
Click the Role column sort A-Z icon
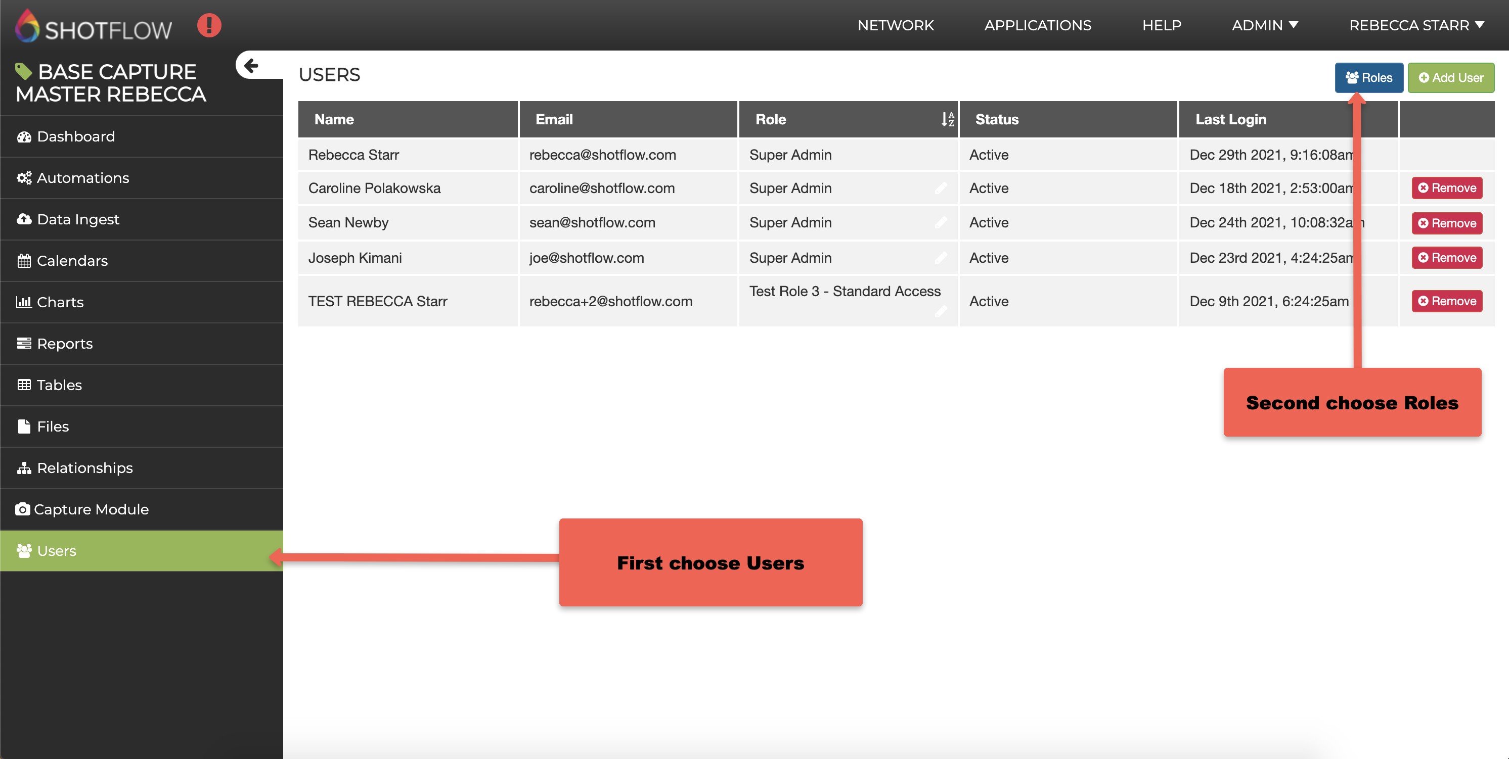coord(947,119)
